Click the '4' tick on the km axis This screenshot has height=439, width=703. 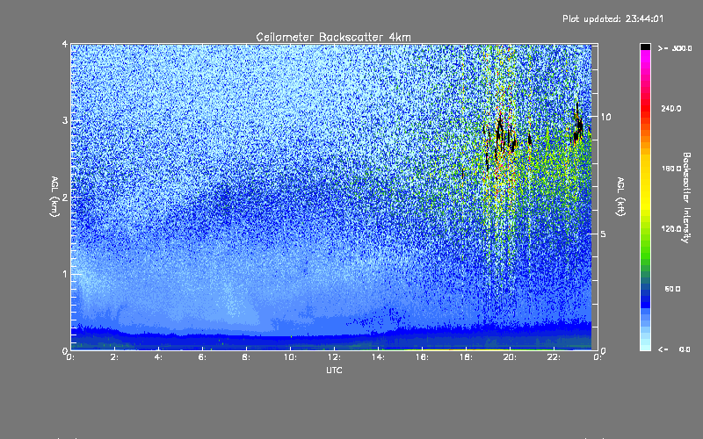point(65,44)
